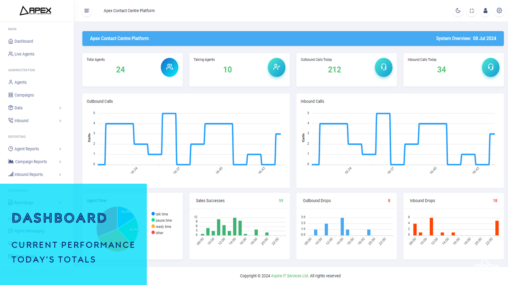Click the Apex Contact Centre Platform header title
The height and width of the screenshot is (285, 508).
point(129,11)
